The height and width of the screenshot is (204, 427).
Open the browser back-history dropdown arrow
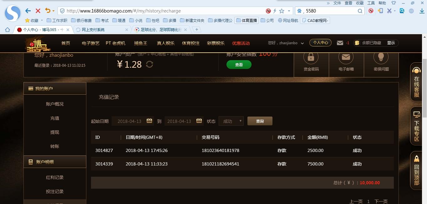[x=53, y=11]
